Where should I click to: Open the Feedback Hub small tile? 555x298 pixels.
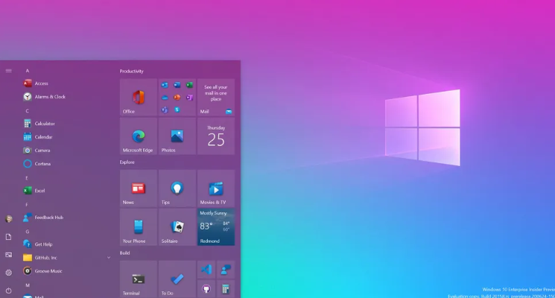(226, 270)
